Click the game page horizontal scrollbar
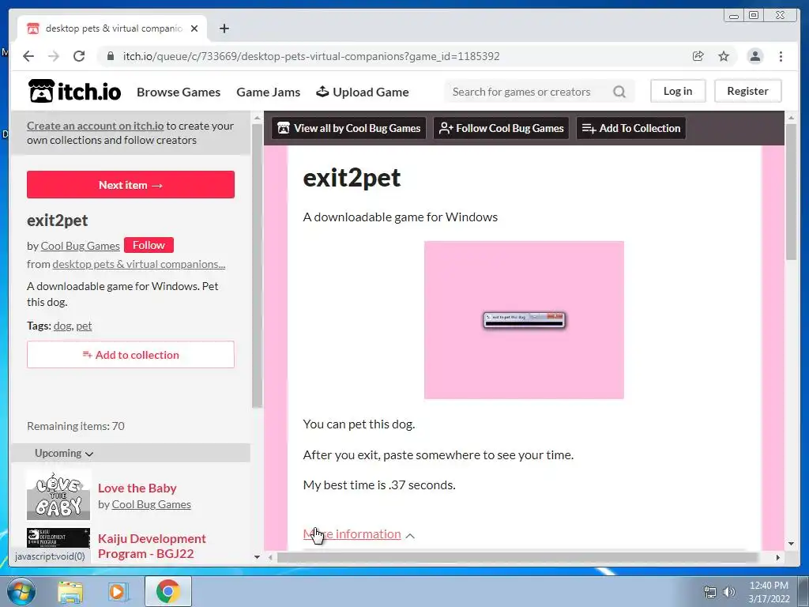The image size is (809, 607). [517, 557]
